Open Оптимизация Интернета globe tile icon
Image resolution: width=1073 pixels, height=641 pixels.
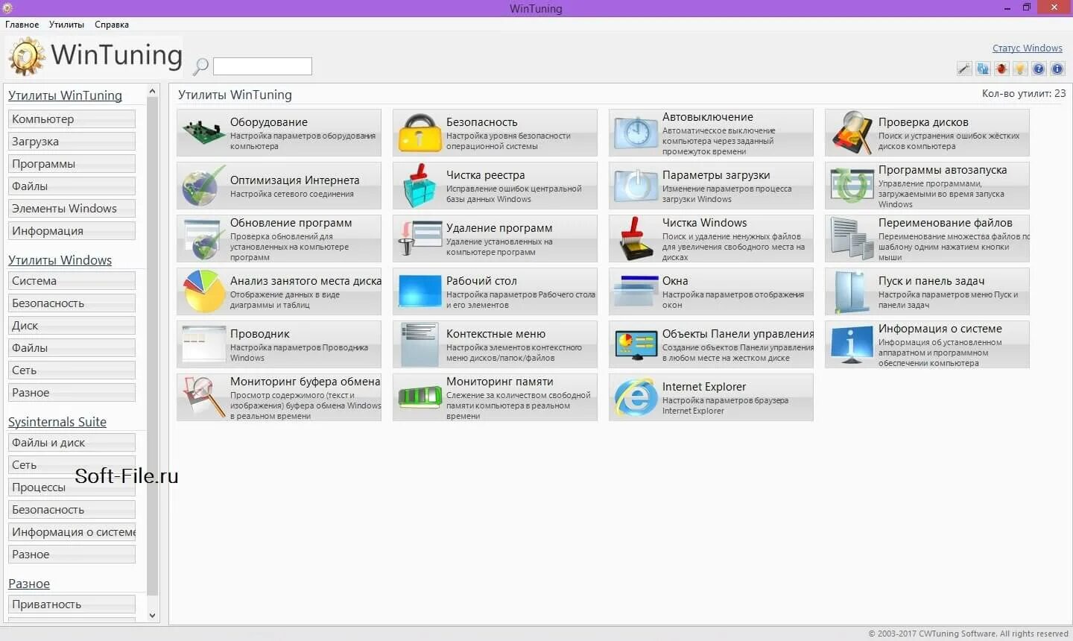click(203, 186)
